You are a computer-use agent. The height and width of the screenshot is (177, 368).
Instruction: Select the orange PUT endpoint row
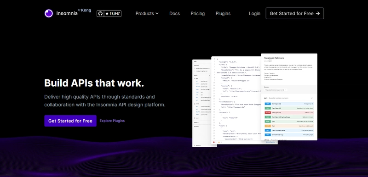(289, 126)
